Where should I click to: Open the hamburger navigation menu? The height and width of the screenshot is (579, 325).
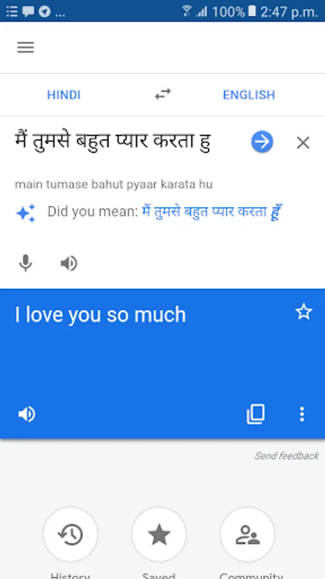point(26,48)
